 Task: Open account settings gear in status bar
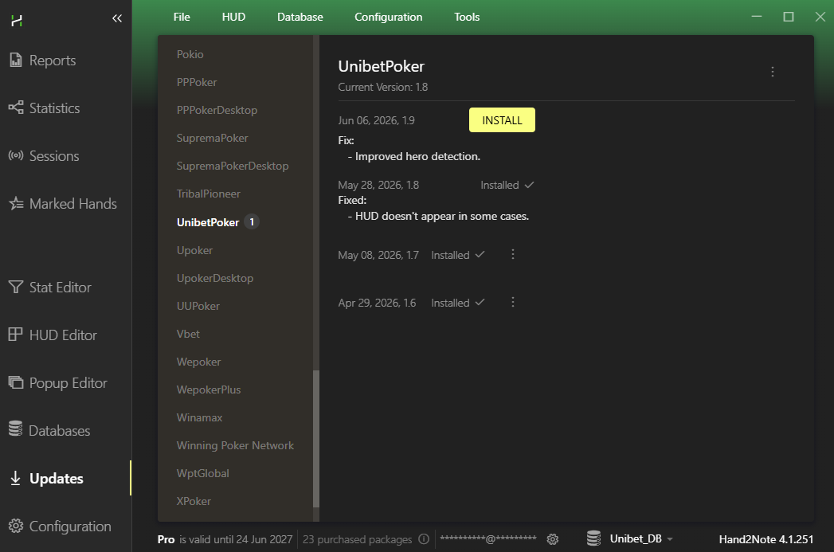tap(553, 539)
